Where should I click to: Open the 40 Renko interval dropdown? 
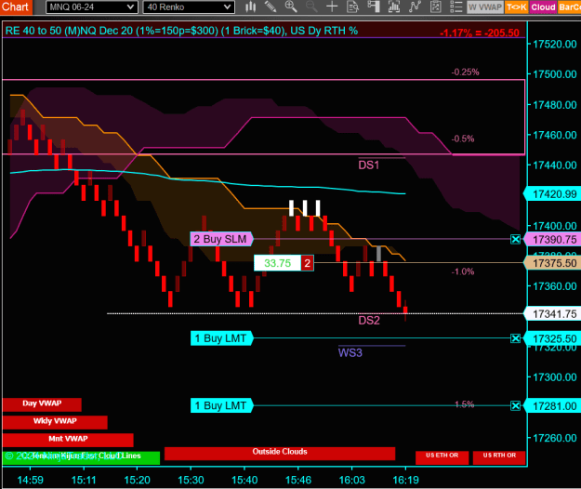(x=189, y=7)
